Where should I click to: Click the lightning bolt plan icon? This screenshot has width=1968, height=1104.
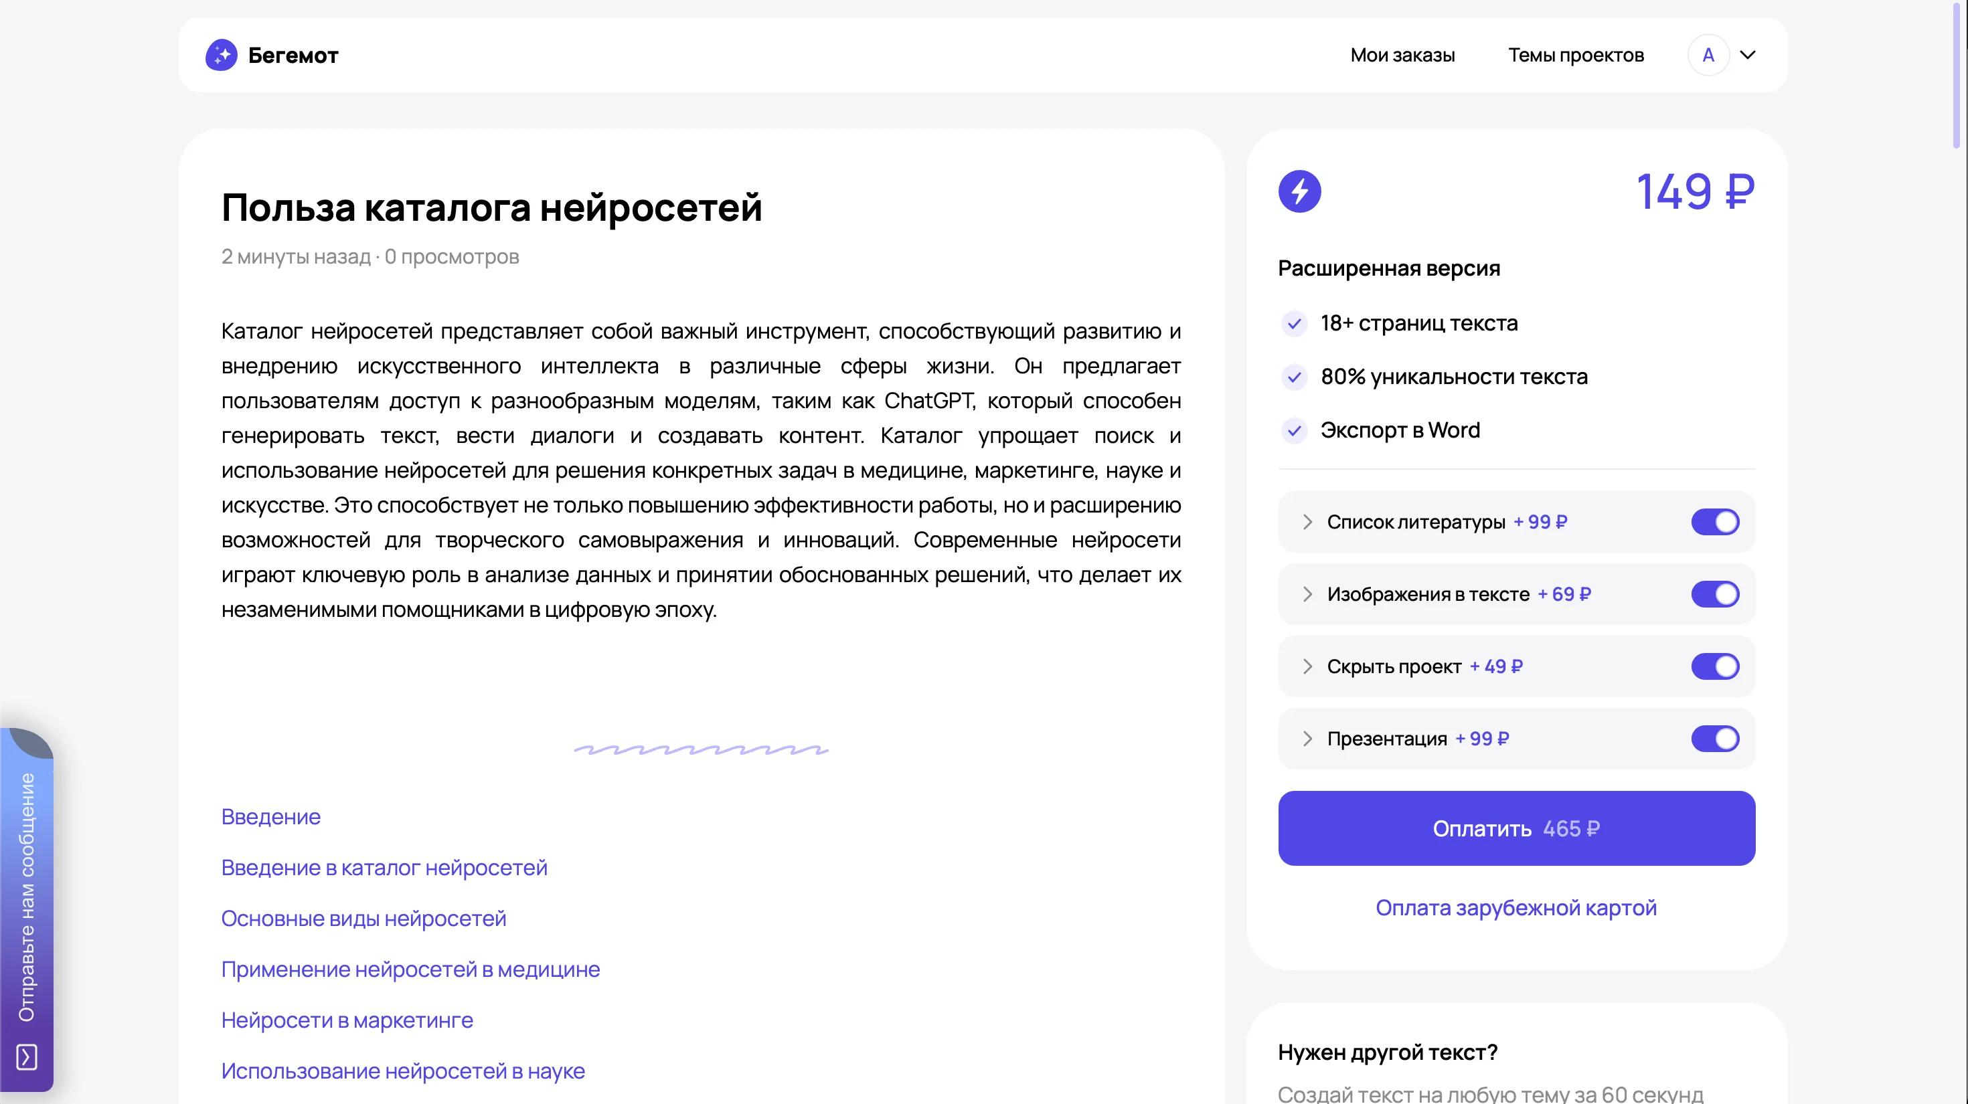[1299, 191]
